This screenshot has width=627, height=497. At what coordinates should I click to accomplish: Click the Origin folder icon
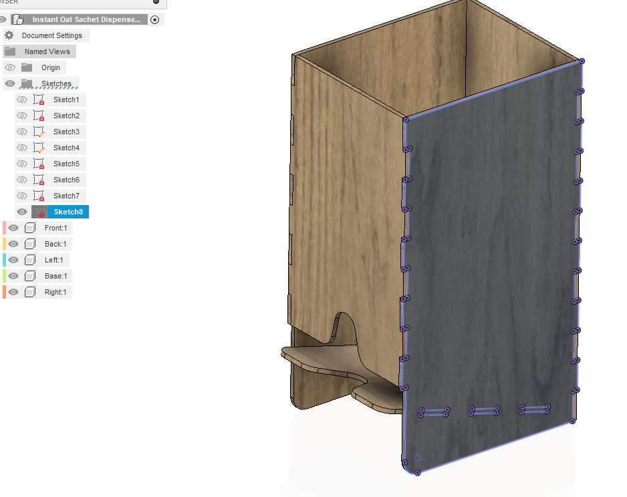click(x=27, y=67)
